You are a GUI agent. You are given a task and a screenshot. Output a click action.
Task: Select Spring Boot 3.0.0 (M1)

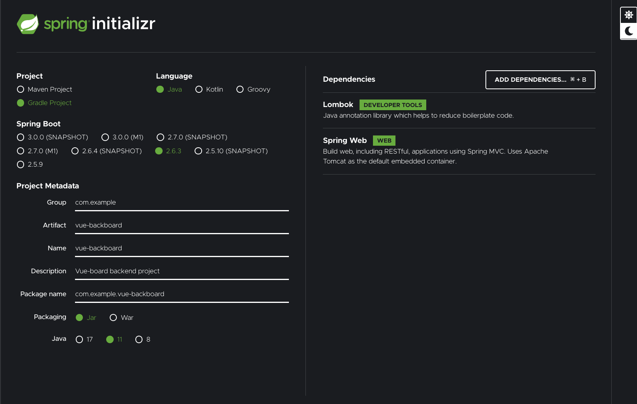click(x=122, y=137)
